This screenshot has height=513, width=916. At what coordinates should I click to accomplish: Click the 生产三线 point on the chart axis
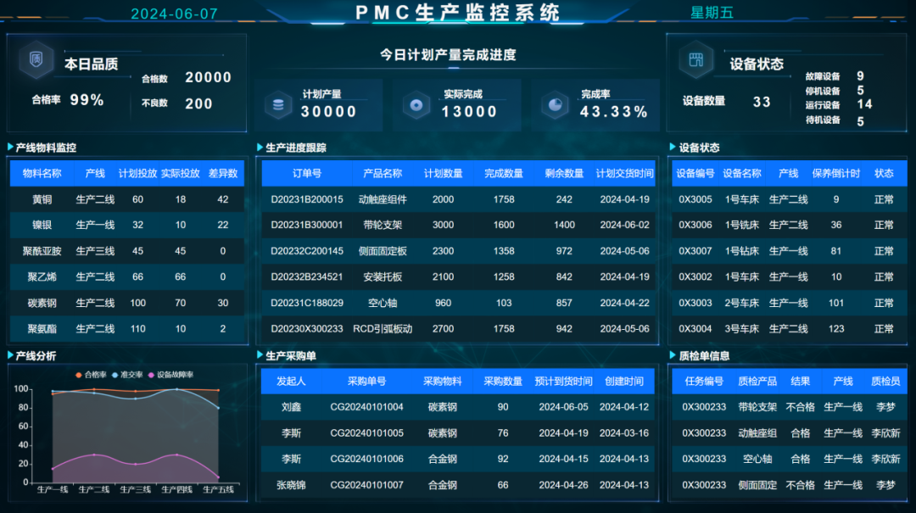pos(135,489)
